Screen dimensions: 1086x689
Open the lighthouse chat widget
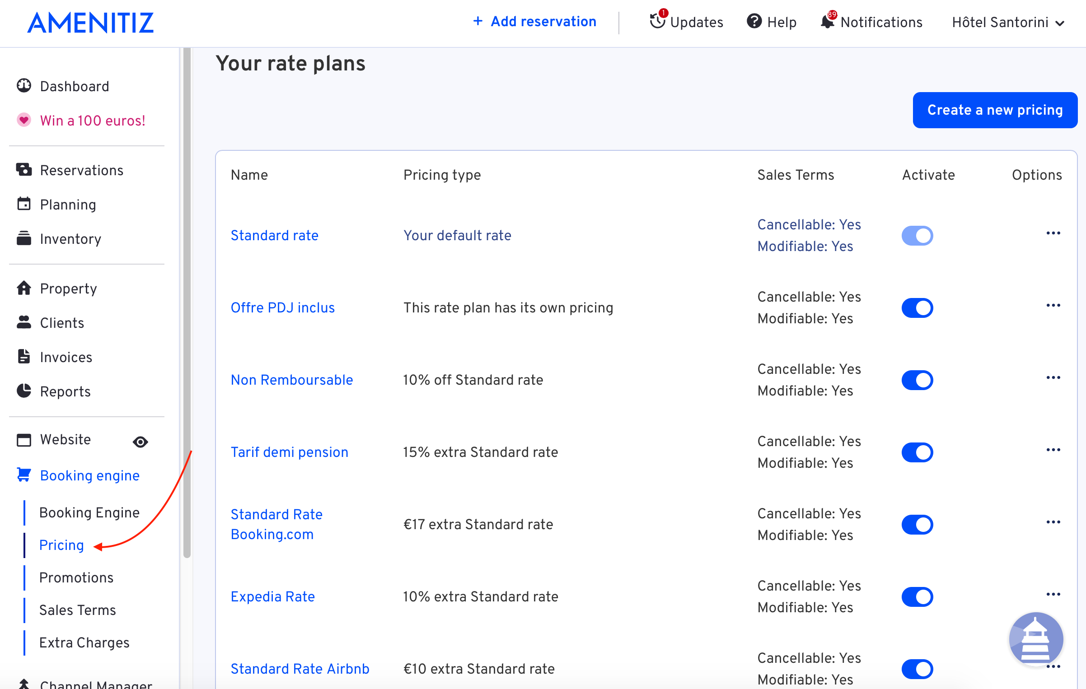[1036, 639]
